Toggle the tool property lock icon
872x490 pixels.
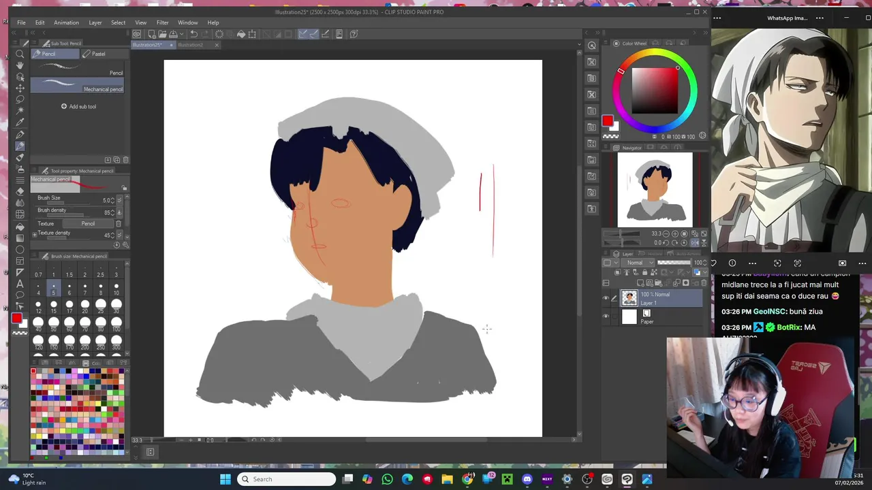pyautogui.click(x=124, y=188)
